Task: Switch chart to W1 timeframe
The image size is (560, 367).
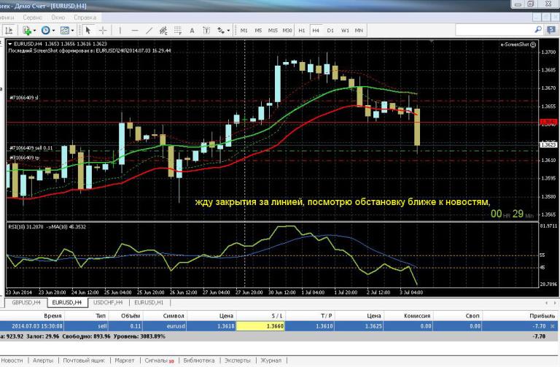Action: pos(345,31)
